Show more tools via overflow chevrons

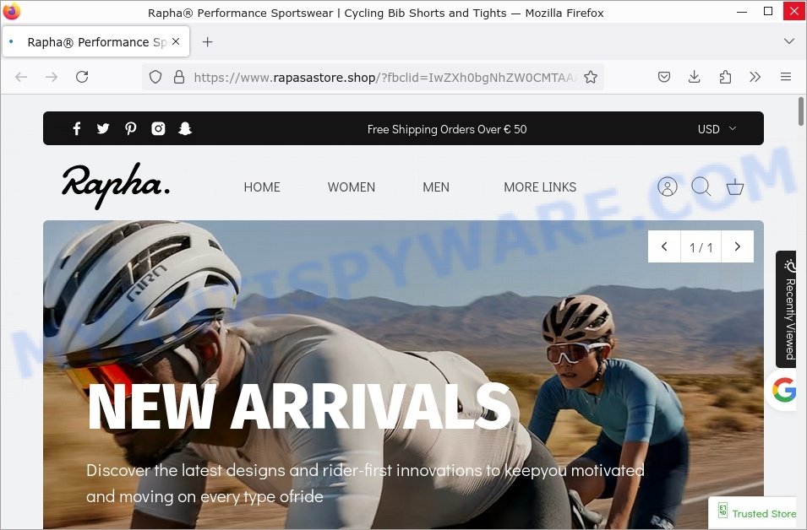click(x=755, y=77)
